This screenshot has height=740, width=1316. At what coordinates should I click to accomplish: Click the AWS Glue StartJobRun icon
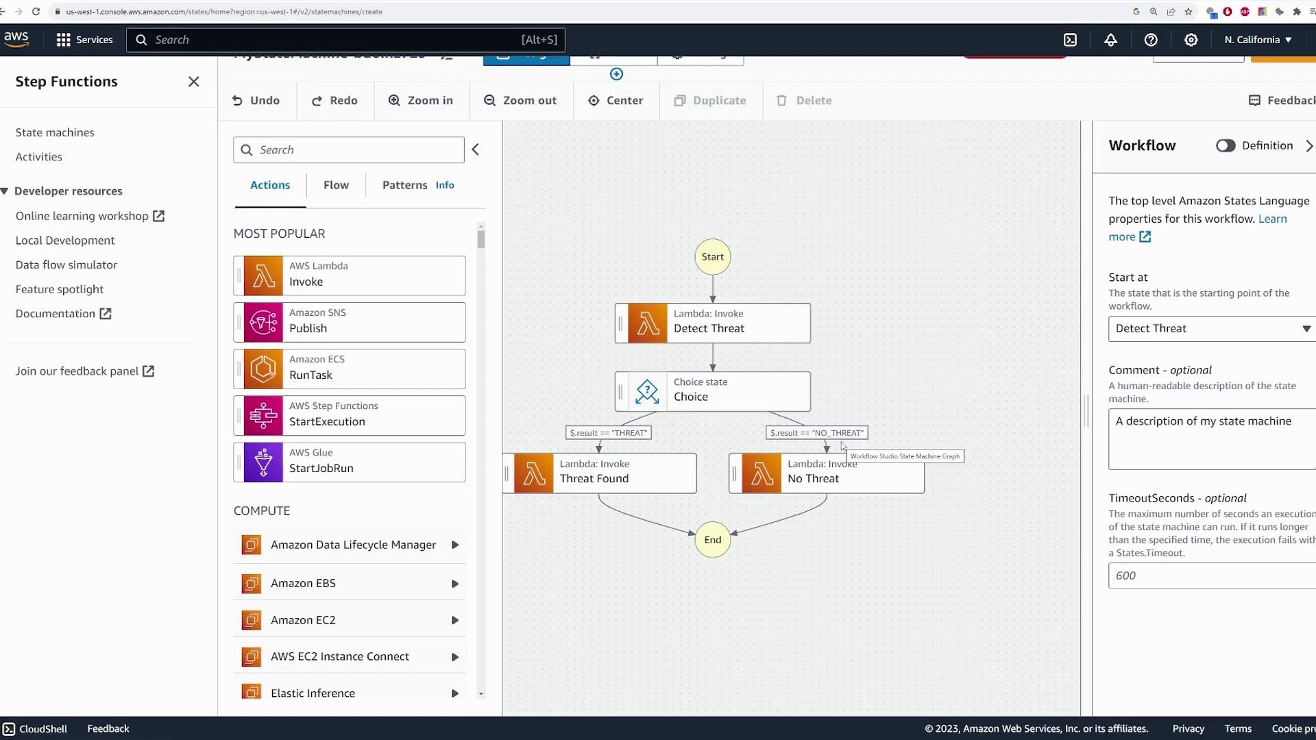point(263,463)
